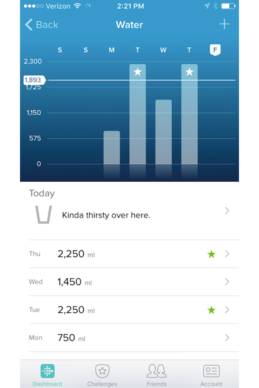This screenshot has width=259, height=388.
Task: Expand the Today entry chevron
Action: tap(227, 210)
